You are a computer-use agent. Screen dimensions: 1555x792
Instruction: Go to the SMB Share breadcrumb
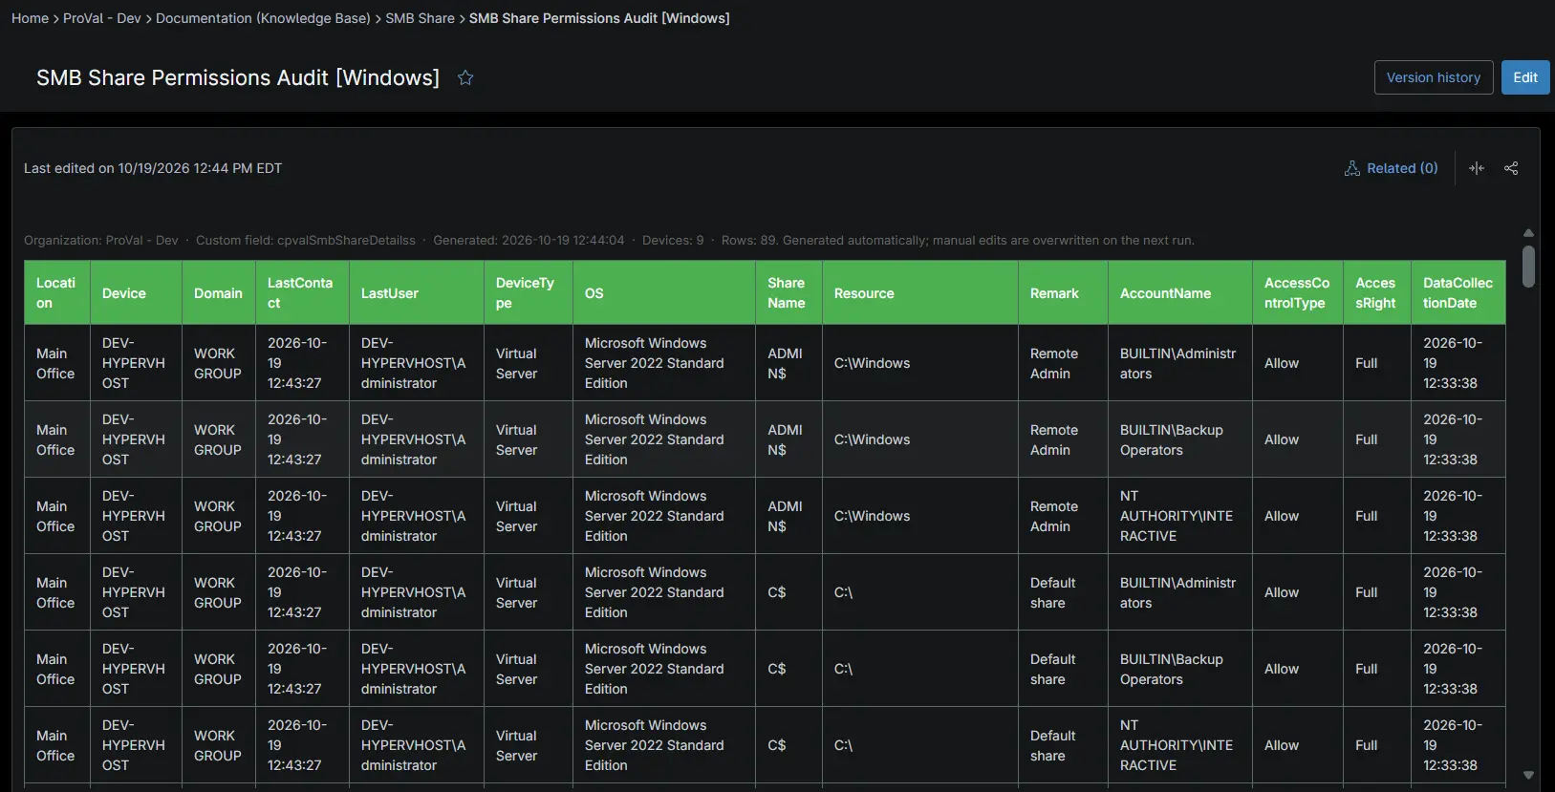coord(420,18)
